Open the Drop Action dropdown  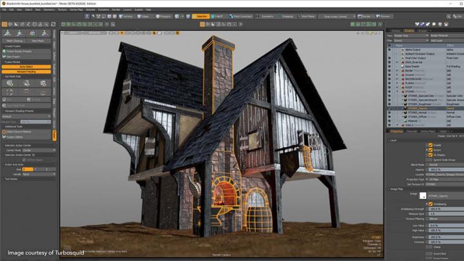pos(337,17)
